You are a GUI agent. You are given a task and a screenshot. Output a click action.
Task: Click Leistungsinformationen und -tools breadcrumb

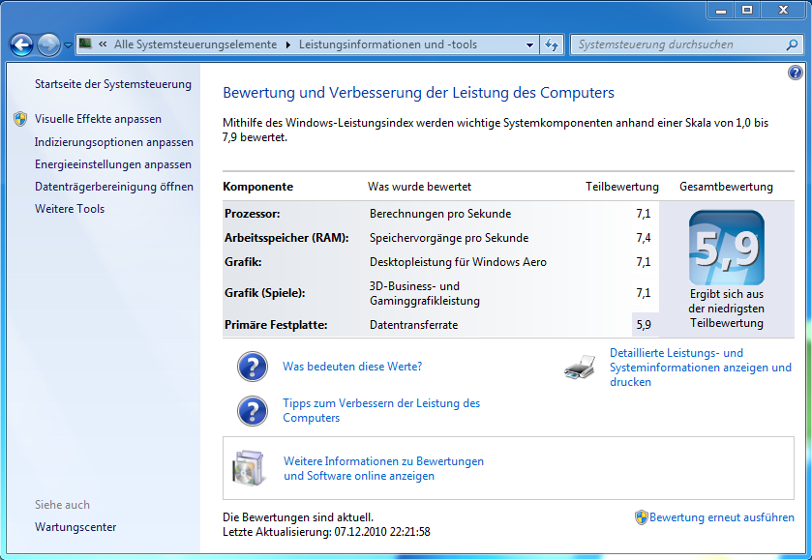388,44
